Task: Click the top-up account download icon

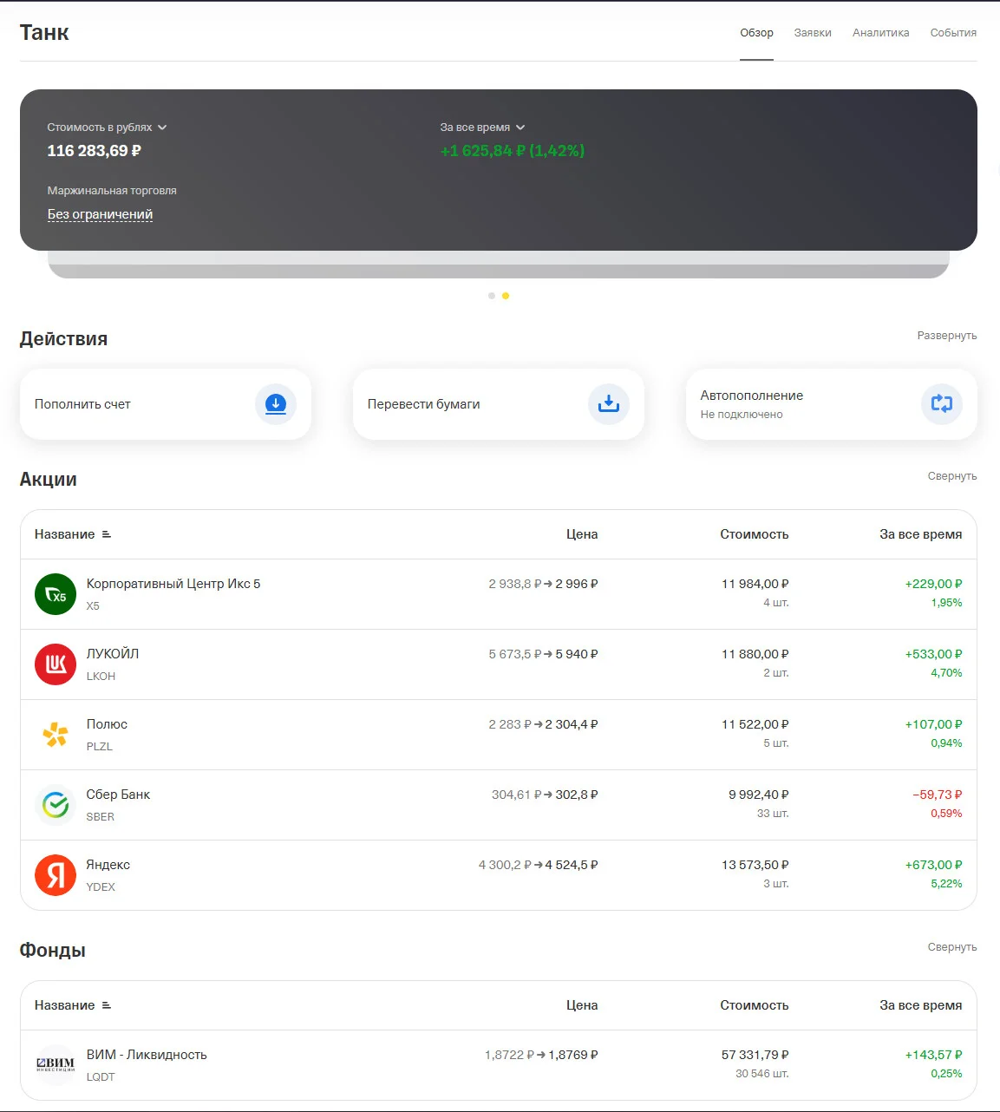Action: coord(276,404)
